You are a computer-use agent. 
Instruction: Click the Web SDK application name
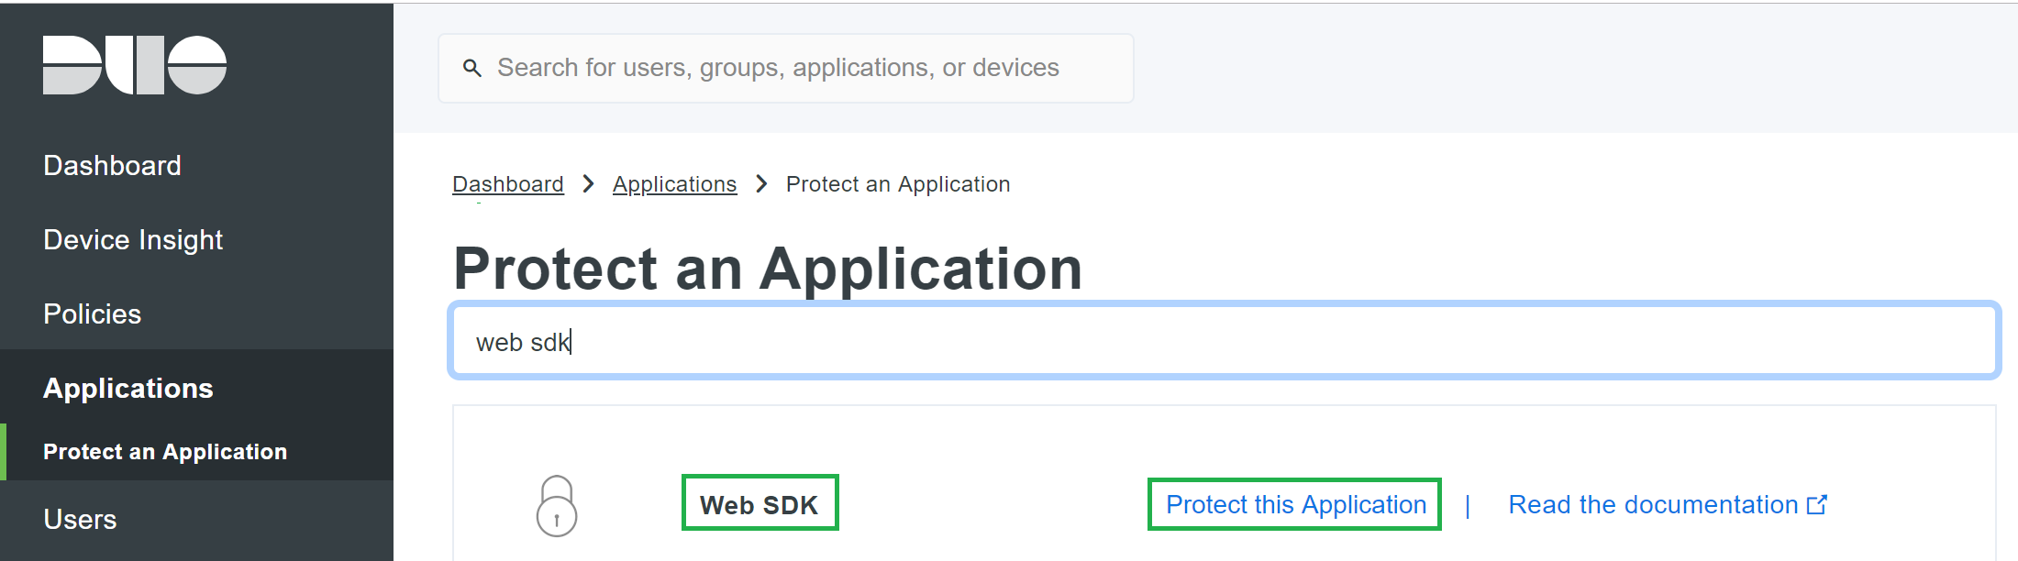pos(760,504)
